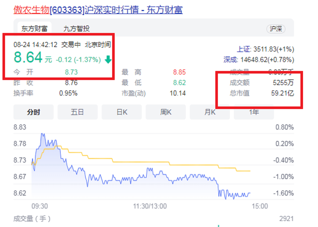Viewport: 318px width, 227px height.
Task: Click the 总市值 label
Action: click(240, 93)
